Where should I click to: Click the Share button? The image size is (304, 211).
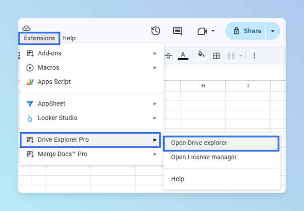(x=247, y=31)
